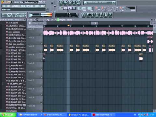
Task: Open the OPTIONS menu
Action: coord(30,6)
